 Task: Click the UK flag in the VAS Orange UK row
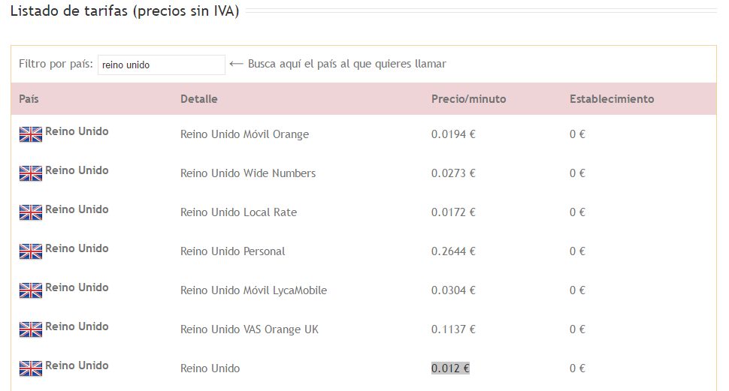pos(31,329)
